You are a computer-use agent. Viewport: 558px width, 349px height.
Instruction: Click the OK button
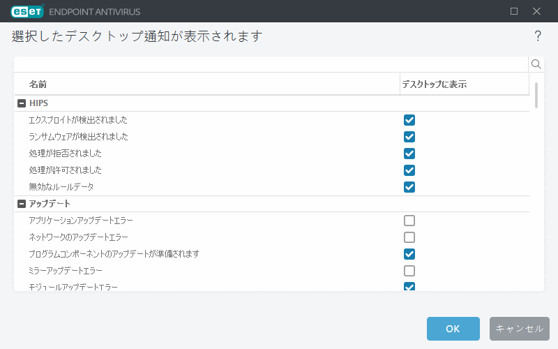453,329
